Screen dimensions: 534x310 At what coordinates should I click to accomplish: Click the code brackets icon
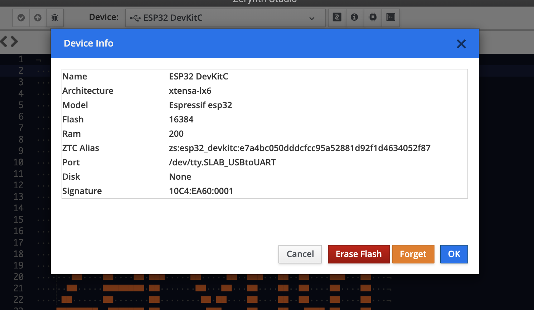click(x=9, y=42)
